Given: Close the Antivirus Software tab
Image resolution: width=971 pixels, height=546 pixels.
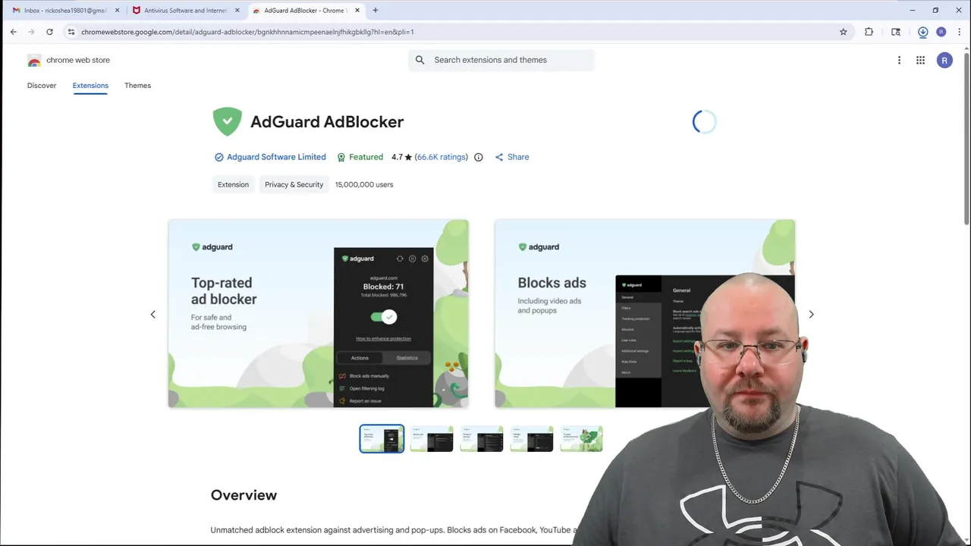Looking at the screenshot, I should point(237,11).
